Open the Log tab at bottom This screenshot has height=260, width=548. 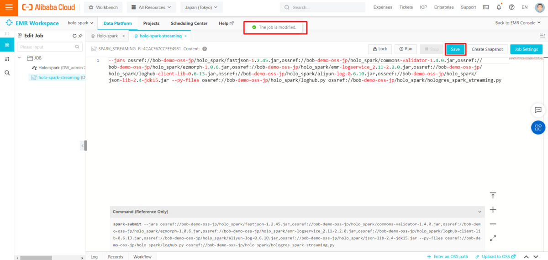tap(94, 257)
